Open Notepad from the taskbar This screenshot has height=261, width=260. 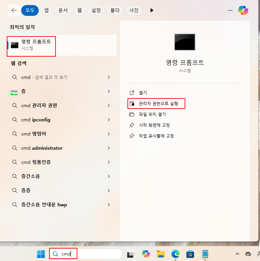(x=205, y=254)
